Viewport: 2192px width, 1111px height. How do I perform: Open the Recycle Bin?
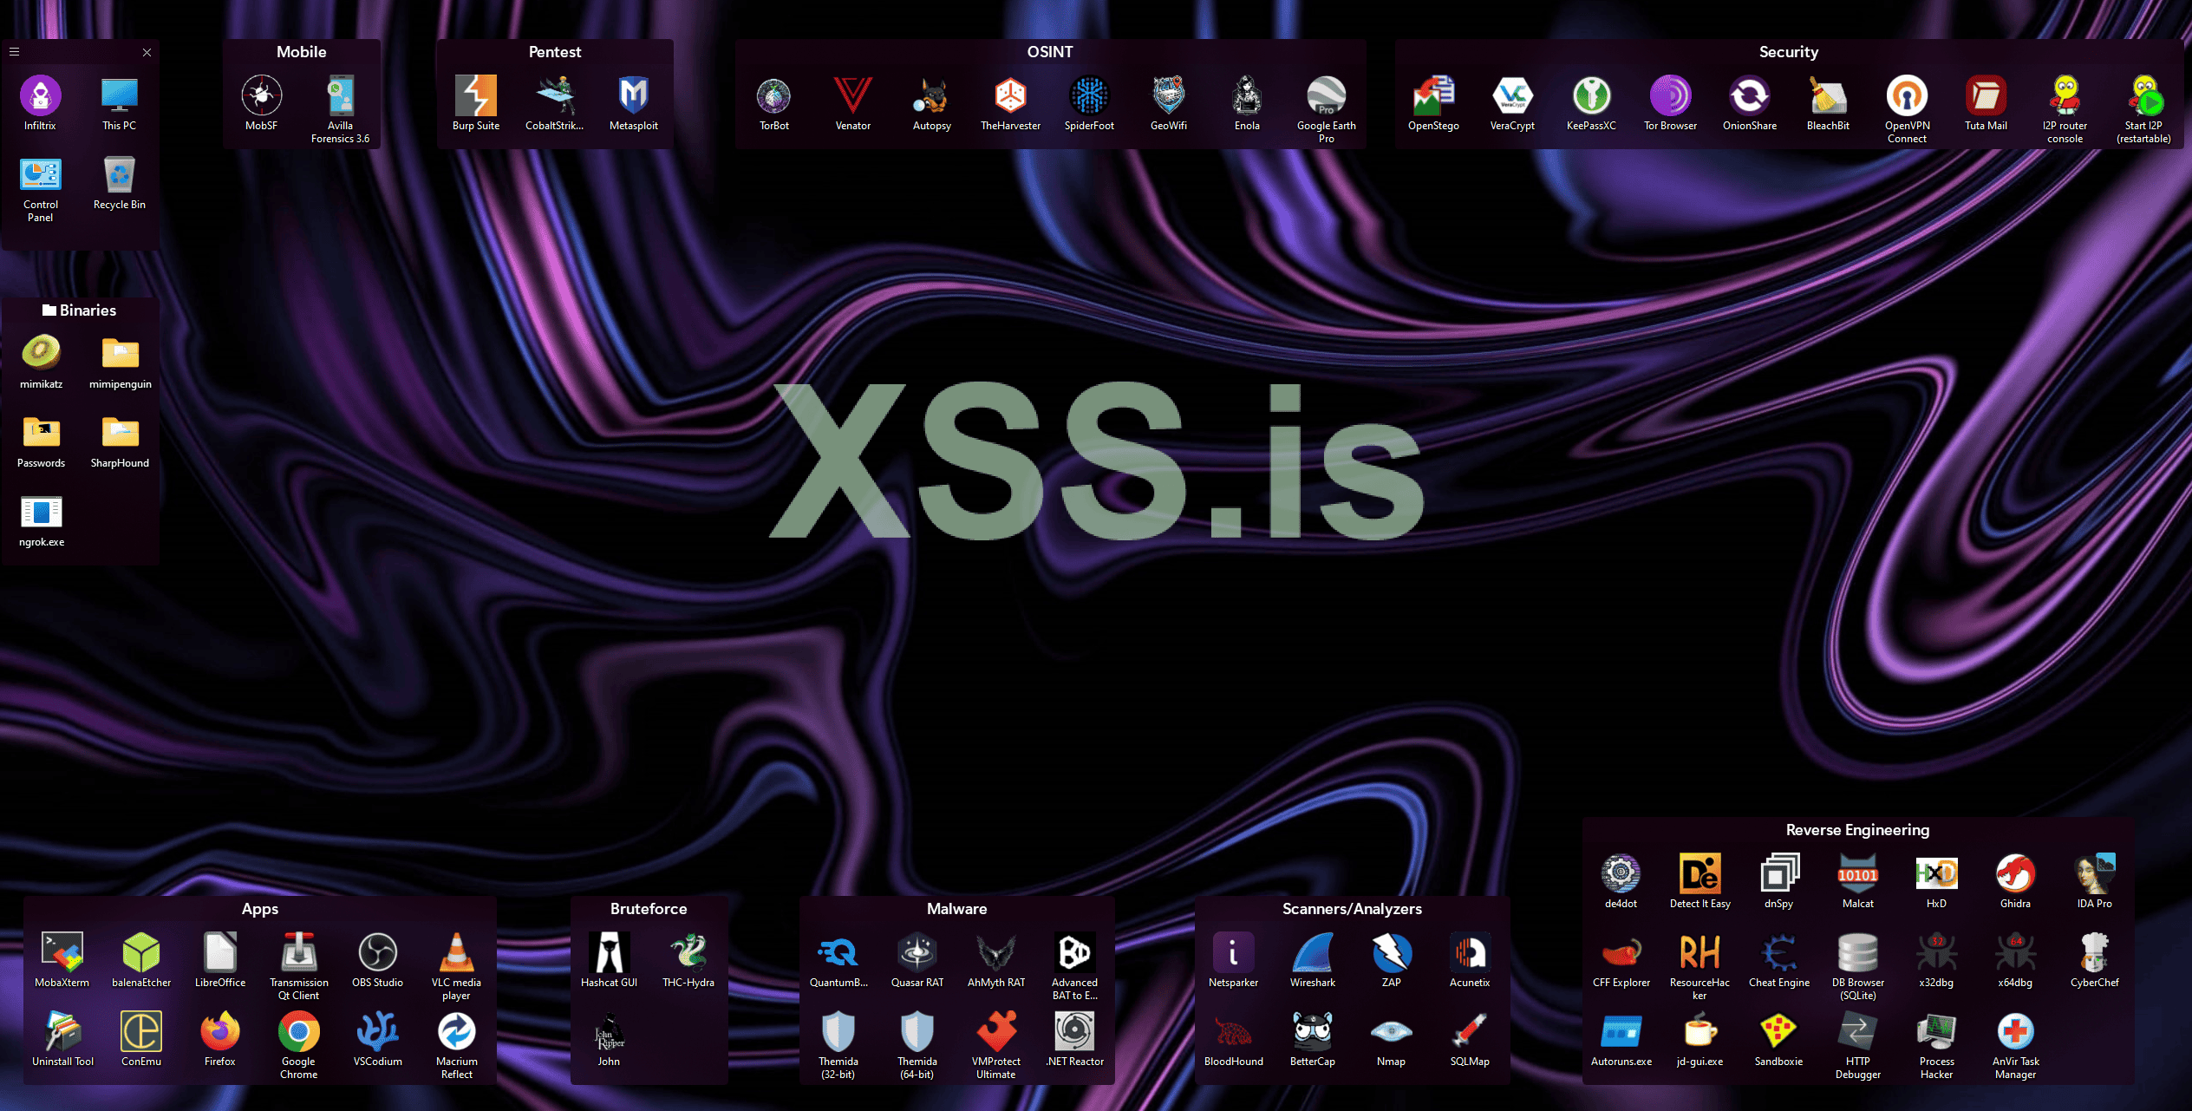[119, 177]
